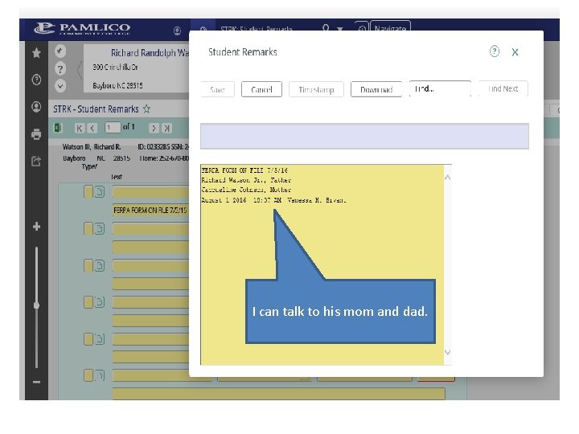Go to first page arrow icon
The image size is (579, 434).
[x=79, y=128]
